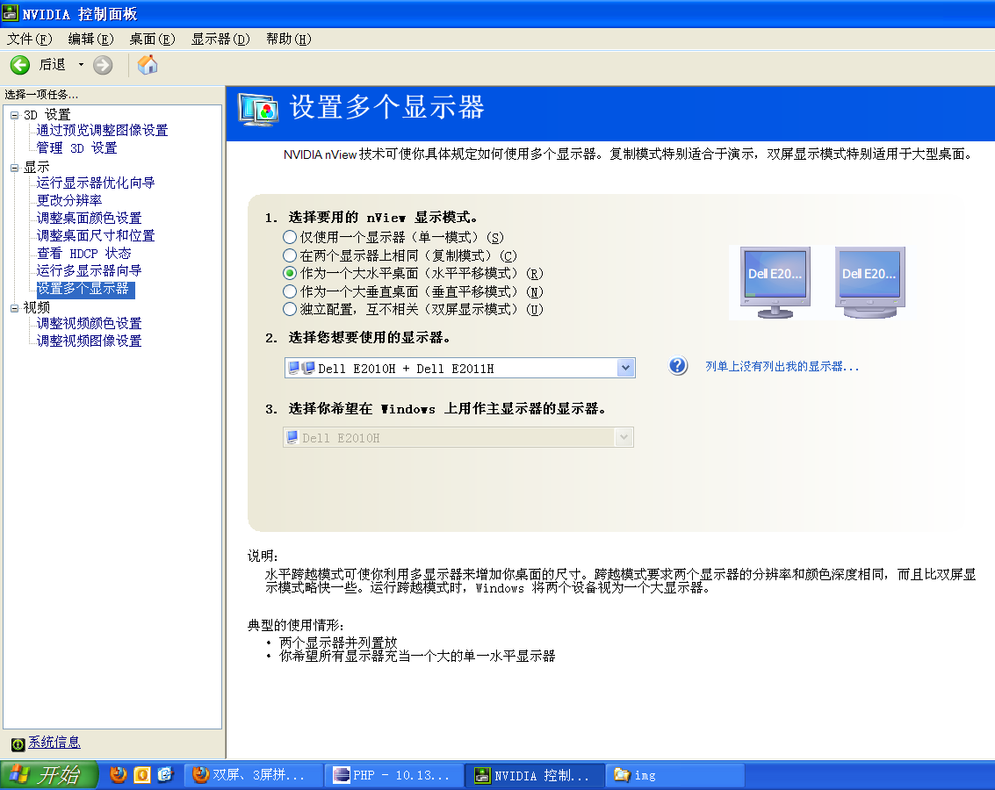Screen dimensions: 995x790
Task: Open 调整视频颜色设置 in the tree
Action: 89,323
